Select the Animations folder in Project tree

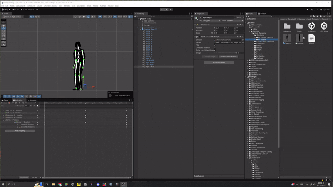[x=261, y=44]
